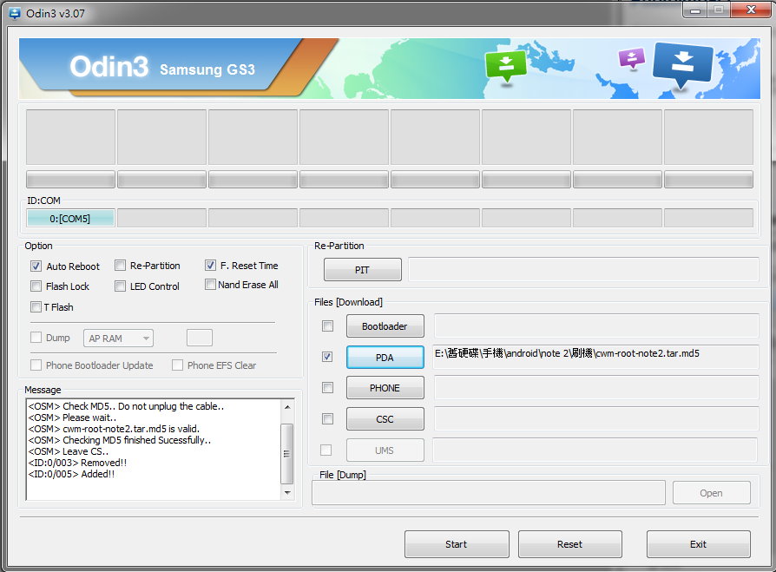Uncheck F. Reset Time option
Viewport: 776px width, 572px height.
point(210,266)
